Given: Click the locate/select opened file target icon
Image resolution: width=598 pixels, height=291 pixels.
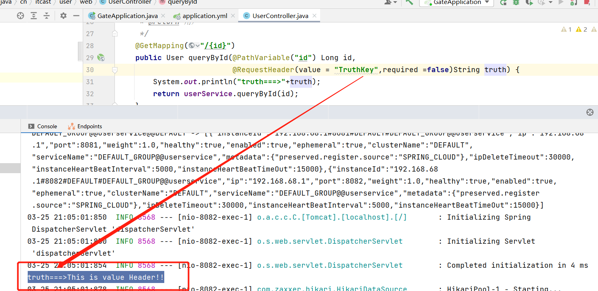Looking at the screenshot, I should (x=20, y=16).
